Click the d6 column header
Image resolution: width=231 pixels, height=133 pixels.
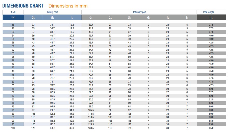pyautogui.click(x=110, y=18)
